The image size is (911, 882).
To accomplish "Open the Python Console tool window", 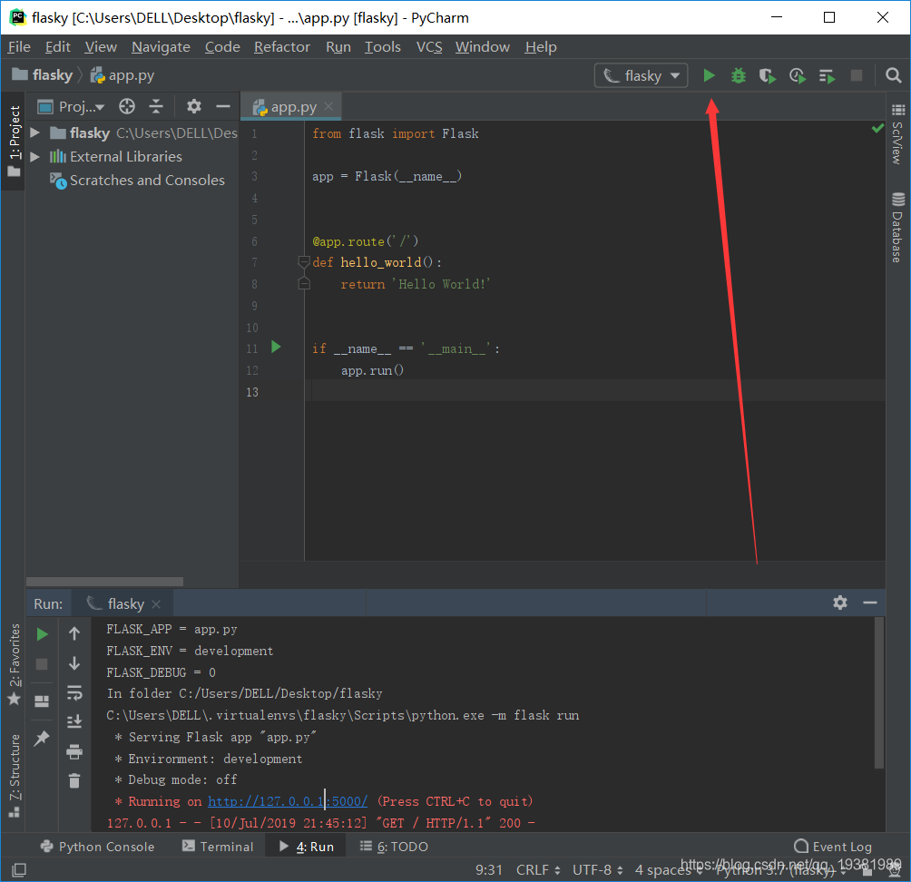I will tap(98, 847).
